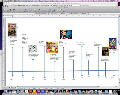Click the browser add bookmark plus button
Image resolution: width=120 pixels, height=95 pixels.
point(11,5)
